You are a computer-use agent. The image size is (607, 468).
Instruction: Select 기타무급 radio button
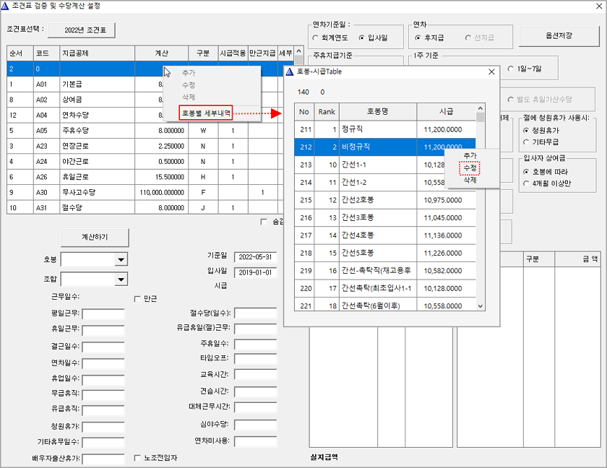(526, 142)
